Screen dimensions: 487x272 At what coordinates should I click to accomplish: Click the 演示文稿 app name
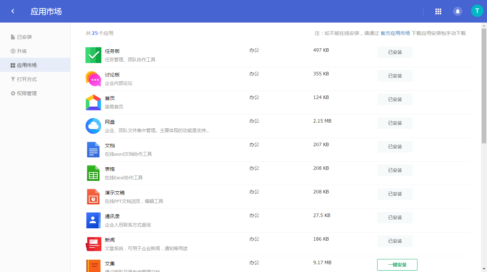[115, 193]
